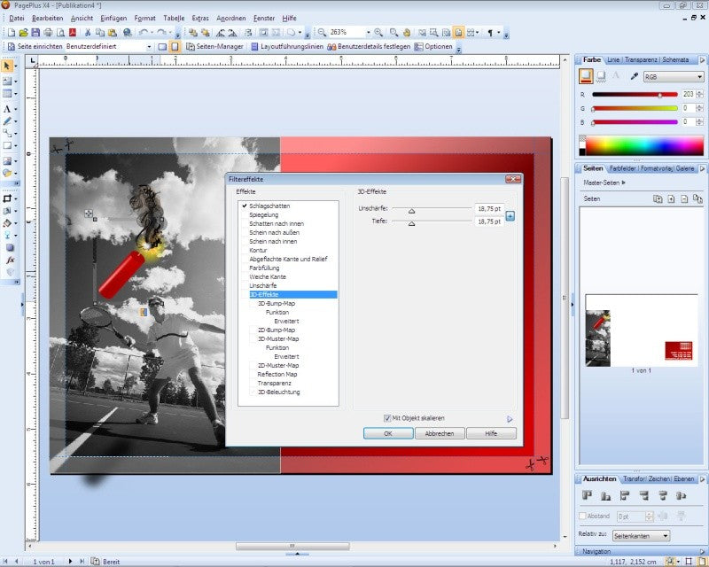
Task: Select the artistic text tool marked A
Action: pyautogui.click(x=7, y=109)
